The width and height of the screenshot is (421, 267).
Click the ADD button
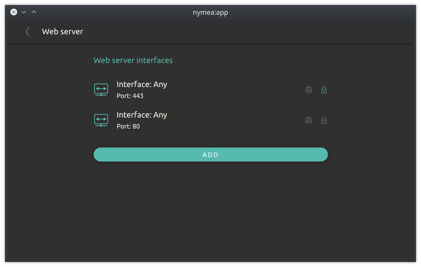[x=211, y=154]
